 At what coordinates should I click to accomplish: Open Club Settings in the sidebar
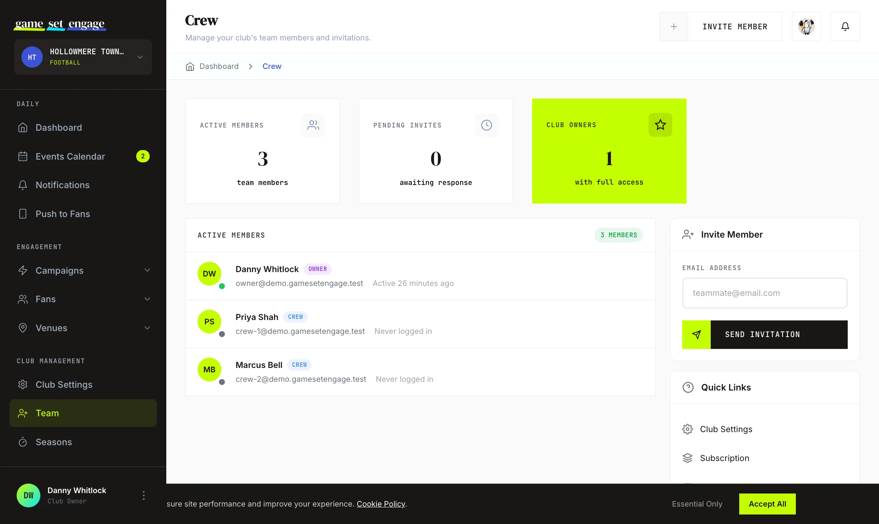[83, 385]
